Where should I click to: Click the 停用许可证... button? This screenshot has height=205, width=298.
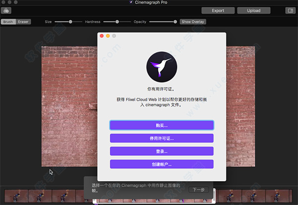162,138
